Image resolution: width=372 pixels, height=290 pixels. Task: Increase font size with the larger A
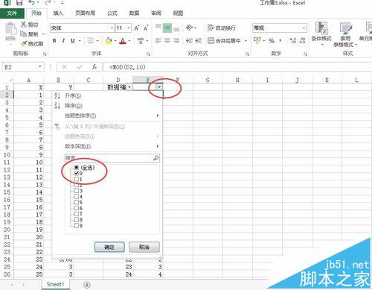point(137,28)
